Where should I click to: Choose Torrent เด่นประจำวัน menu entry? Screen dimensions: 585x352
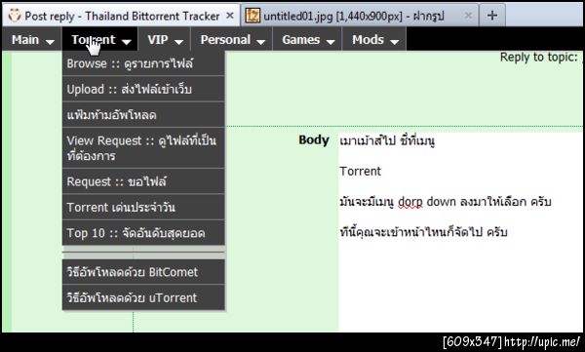click(143, 207)
